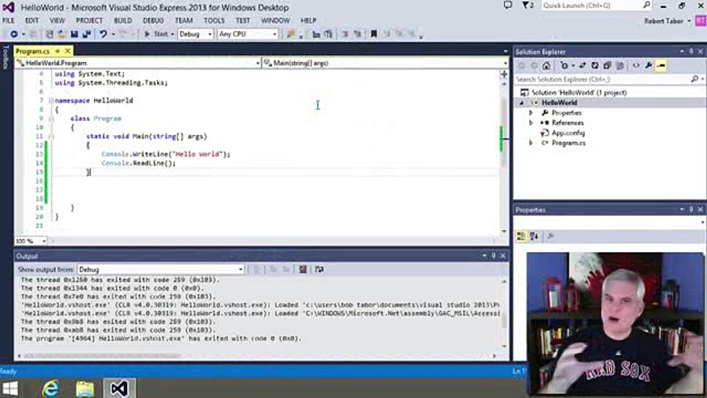Click the Find in Files toolbar icon
Screen dimensions: 707x398
[291, 34]
